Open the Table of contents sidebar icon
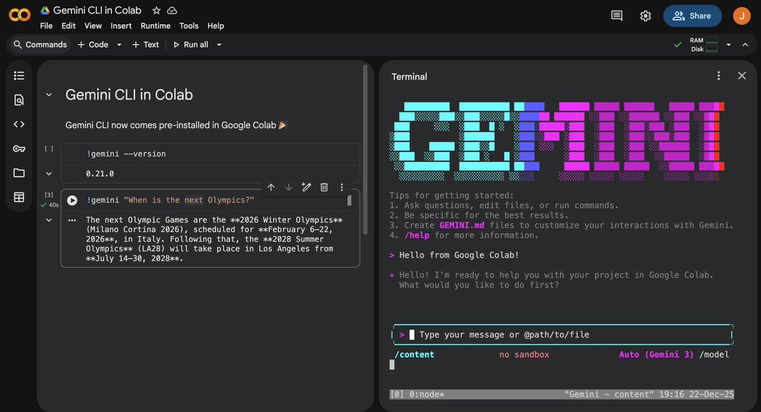 19,76
